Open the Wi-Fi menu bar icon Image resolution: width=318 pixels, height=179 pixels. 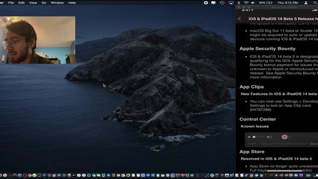pyautogui.click(x=246, y=2)
